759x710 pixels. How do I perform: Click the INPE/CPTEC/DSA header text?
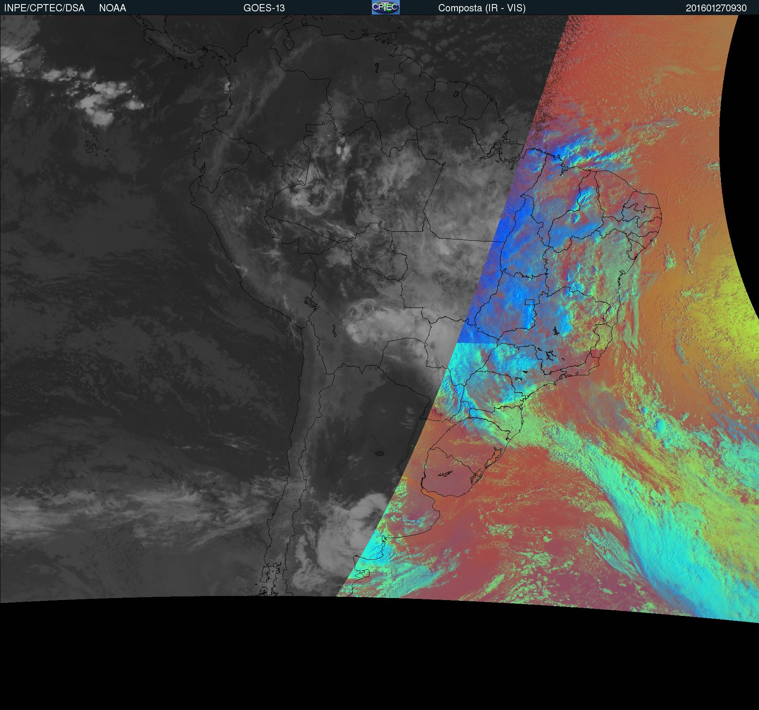point(44,8)
